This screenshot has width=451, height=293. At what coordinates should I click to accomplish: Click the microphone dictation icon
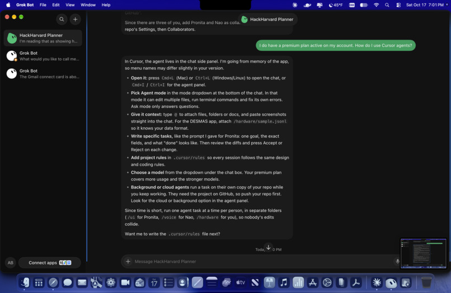(x=397, y=261)
